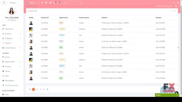Expand the Students submenu chevron
The image size is (182, 102).
20,34
